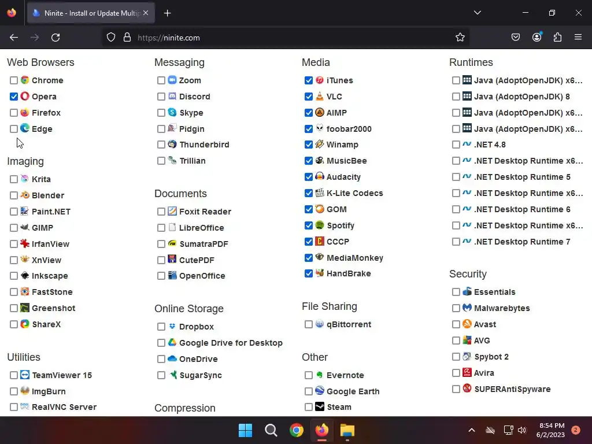Click the site security padlock icon
Image resolution: width=592 pixels, height=444 pixels.
(x=127, y=38)
